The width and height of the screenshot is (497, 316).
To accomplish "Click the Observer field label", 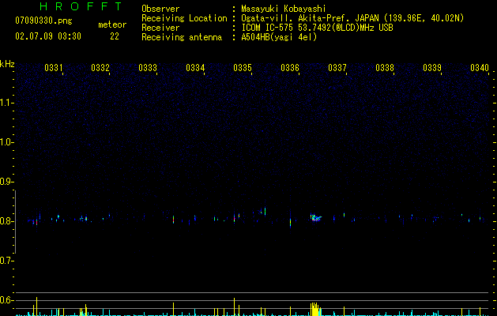I will click(x=160, y=9).
